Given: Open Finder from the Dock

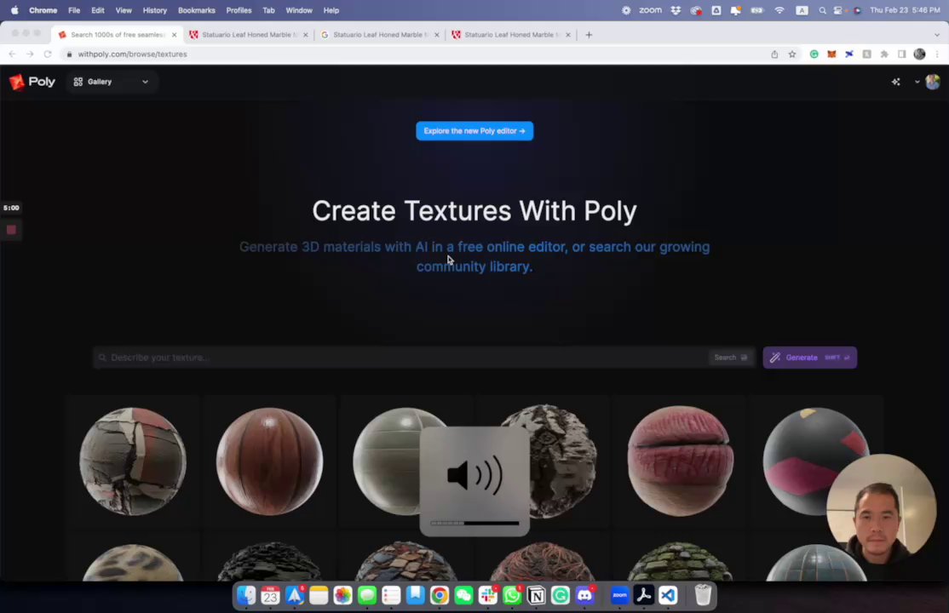Looking at the screenshot, I should tap(246, 595).
